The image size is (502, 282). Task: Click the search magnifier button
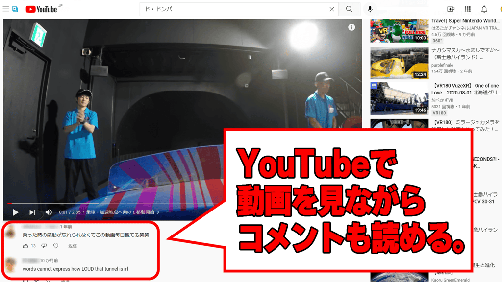point(349,9)
